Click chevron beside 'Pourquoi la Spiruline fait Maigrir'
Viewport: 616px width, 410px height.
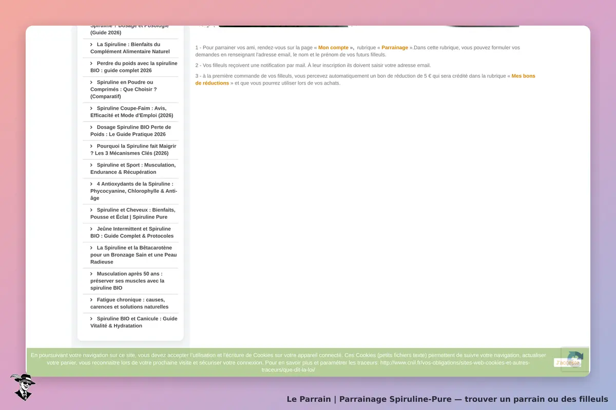(x=91, y=146)
